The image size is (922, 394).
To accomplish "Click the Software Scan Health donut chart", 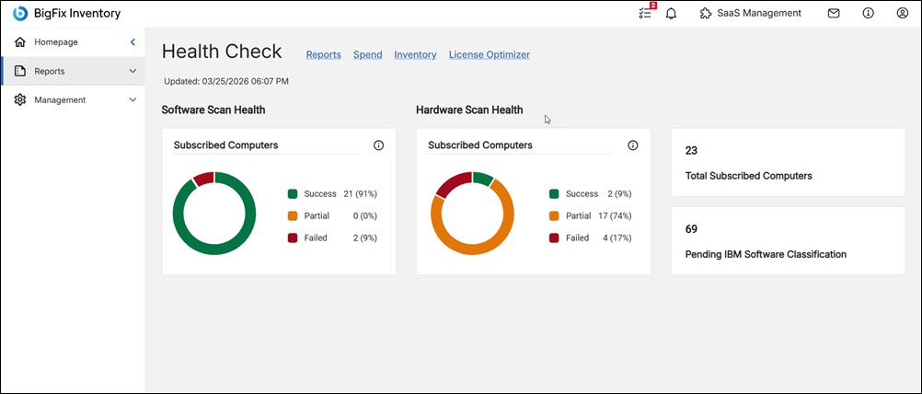I will coord(214,214).
